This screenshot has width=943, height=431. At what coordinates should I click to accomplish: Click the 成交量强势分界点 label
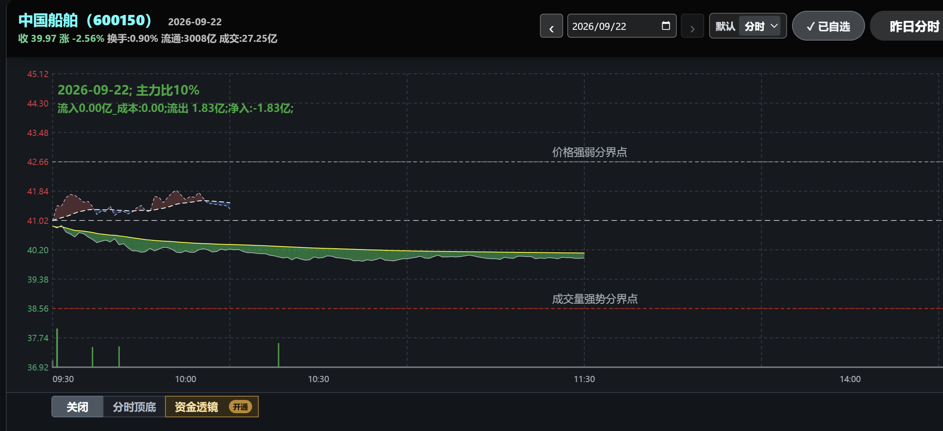point(595,299)
